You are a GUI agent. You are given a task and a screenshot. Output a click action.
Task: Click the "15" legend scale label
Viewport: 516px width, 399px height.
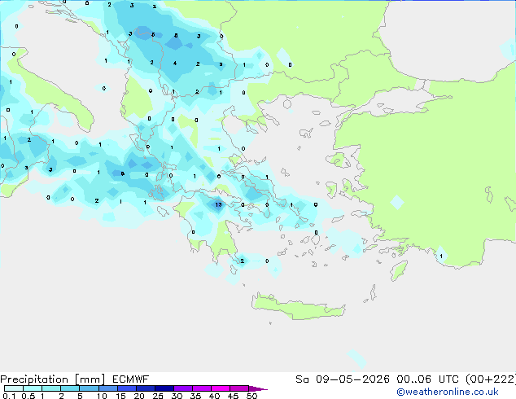[120, 396]
